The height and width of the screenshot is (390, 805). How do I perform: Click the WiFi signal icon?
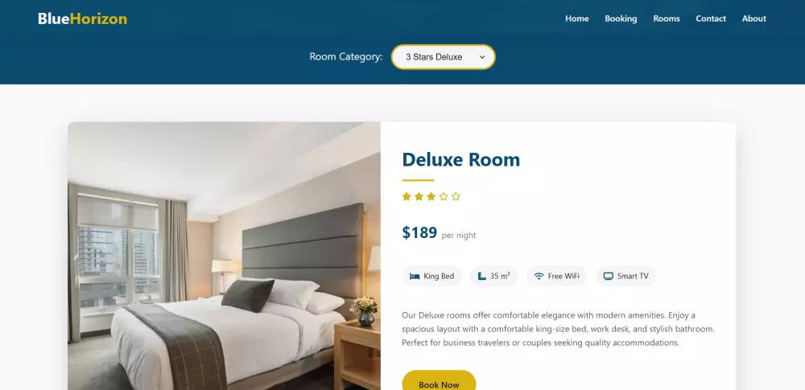(x=539, y=276)
